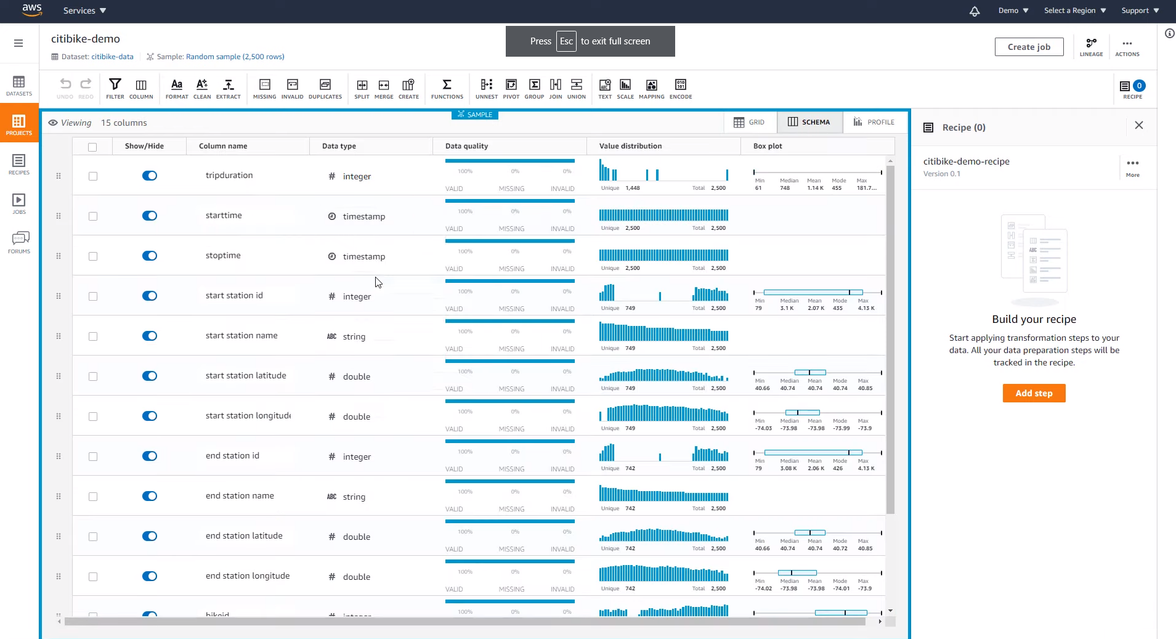The width and height of the screenshot is (1176, 639).
Task: Open Jobs in the left sidebar
Action: pyautogui.click(x=19, y=204)
